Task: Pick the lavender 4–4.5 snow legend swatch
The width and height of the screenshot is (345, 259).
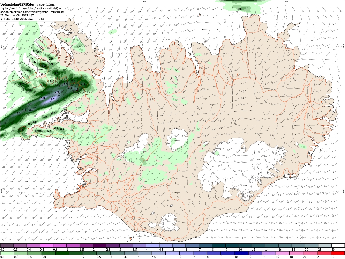Action: (x=153, y=246)
